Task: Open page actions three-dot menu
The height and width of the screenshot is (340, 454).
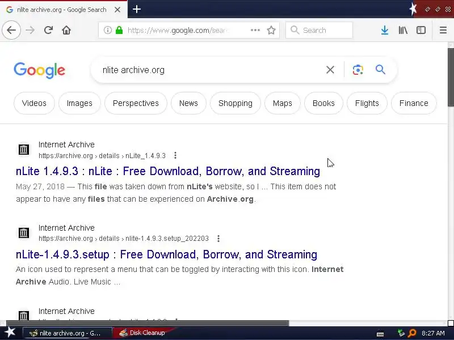Action: click(255, 30)
